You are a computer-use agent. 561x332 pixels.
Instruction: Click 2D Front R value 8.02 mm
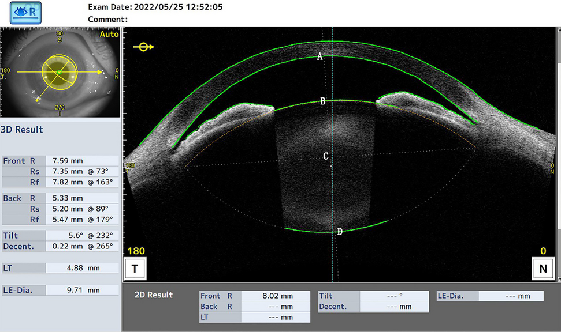(276, 296)
